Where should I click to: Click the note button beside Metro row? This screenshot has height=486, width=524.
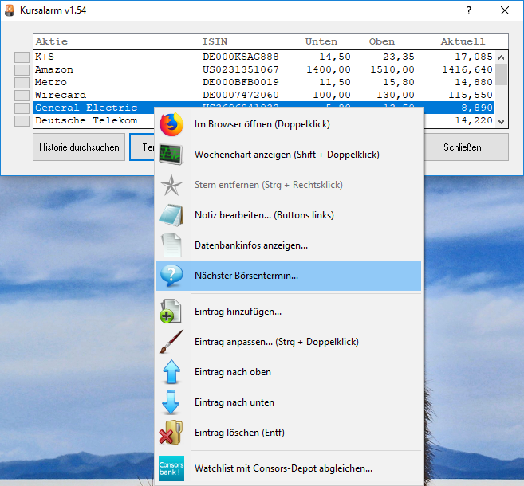22,82
